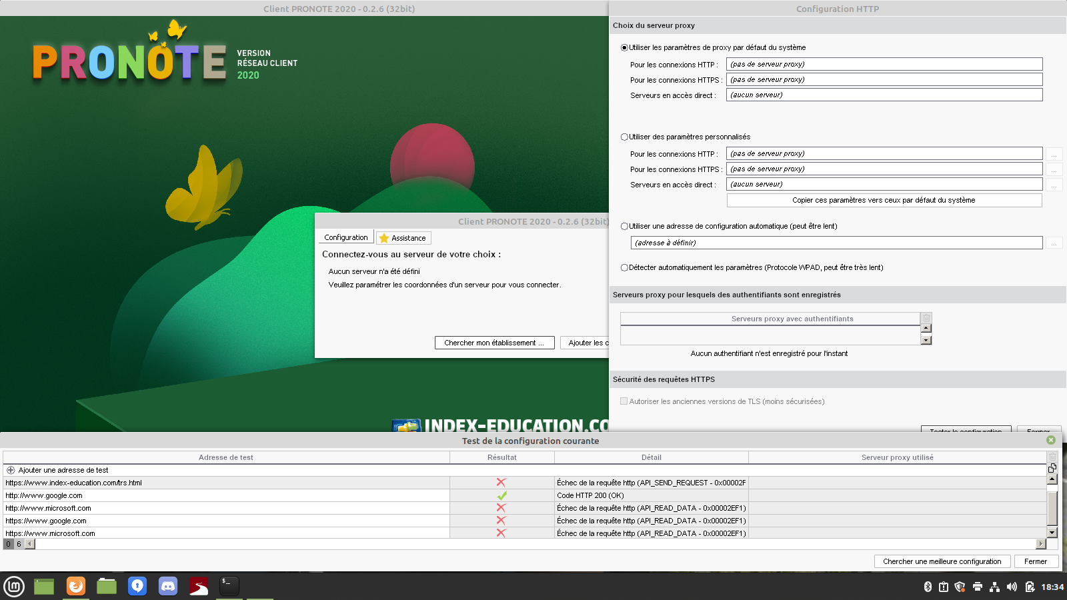Click the ellipsis button beside custom direct-access servers
Viewport: 1067px width, 600px height.
(1054, 185)
